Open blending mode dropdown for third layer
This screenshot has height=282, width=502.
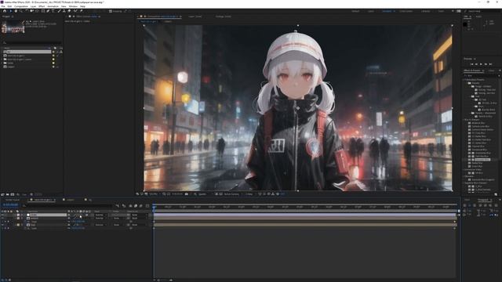coord(100,225)
